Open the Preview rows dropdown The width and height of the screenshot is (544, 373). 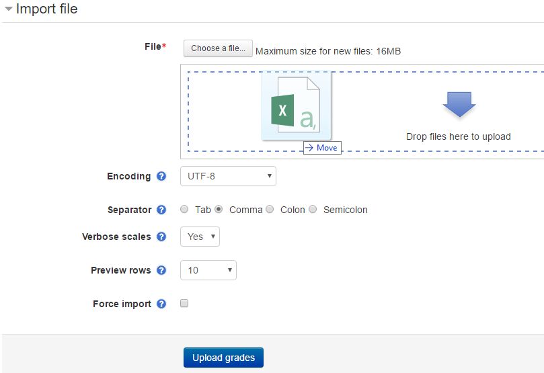208,270
